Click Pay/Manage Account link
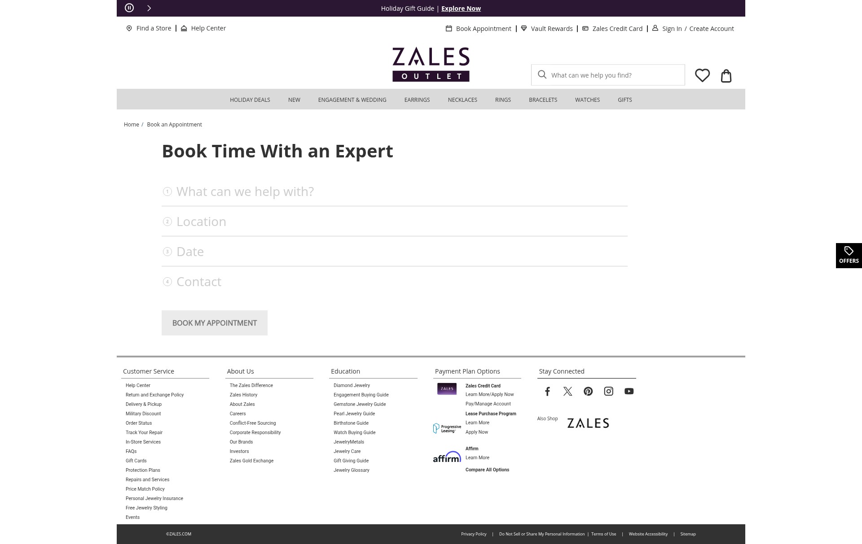Image resolution: width=862 pixels, height=544 pixels. tap(488, 404)
